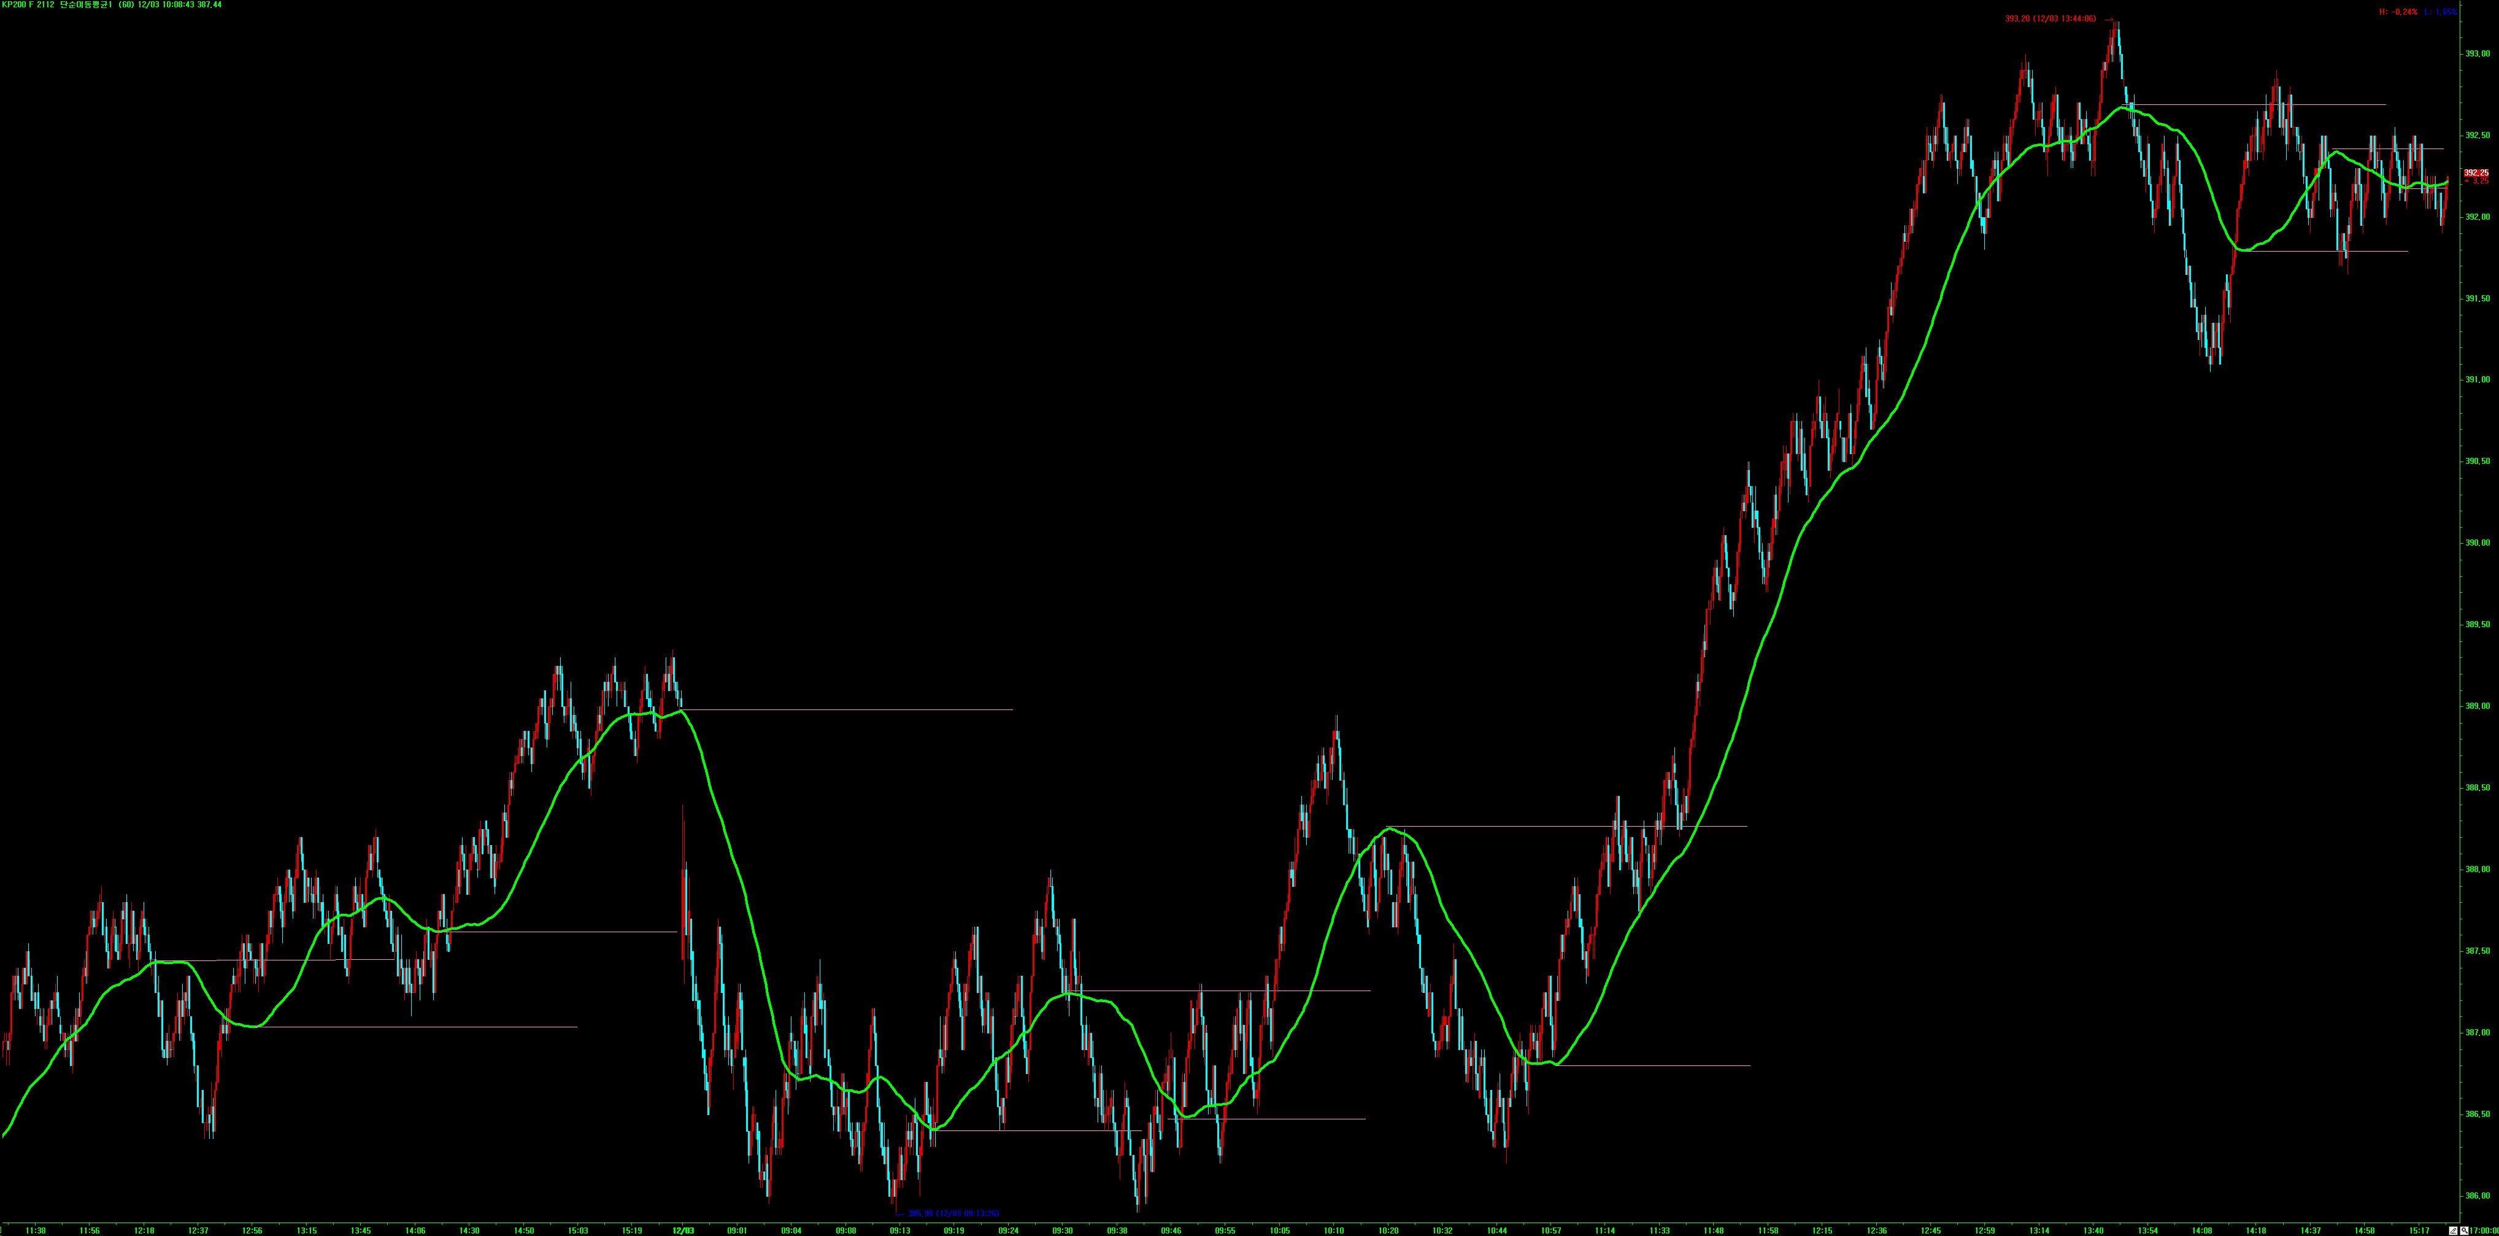
Task: Click the pencil drawing tool icon
Action: tap(2454, 1231)
